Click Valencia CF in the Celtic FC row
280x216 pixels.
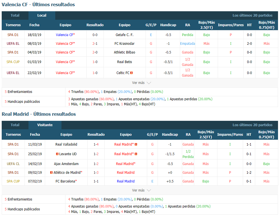(65, 73)
